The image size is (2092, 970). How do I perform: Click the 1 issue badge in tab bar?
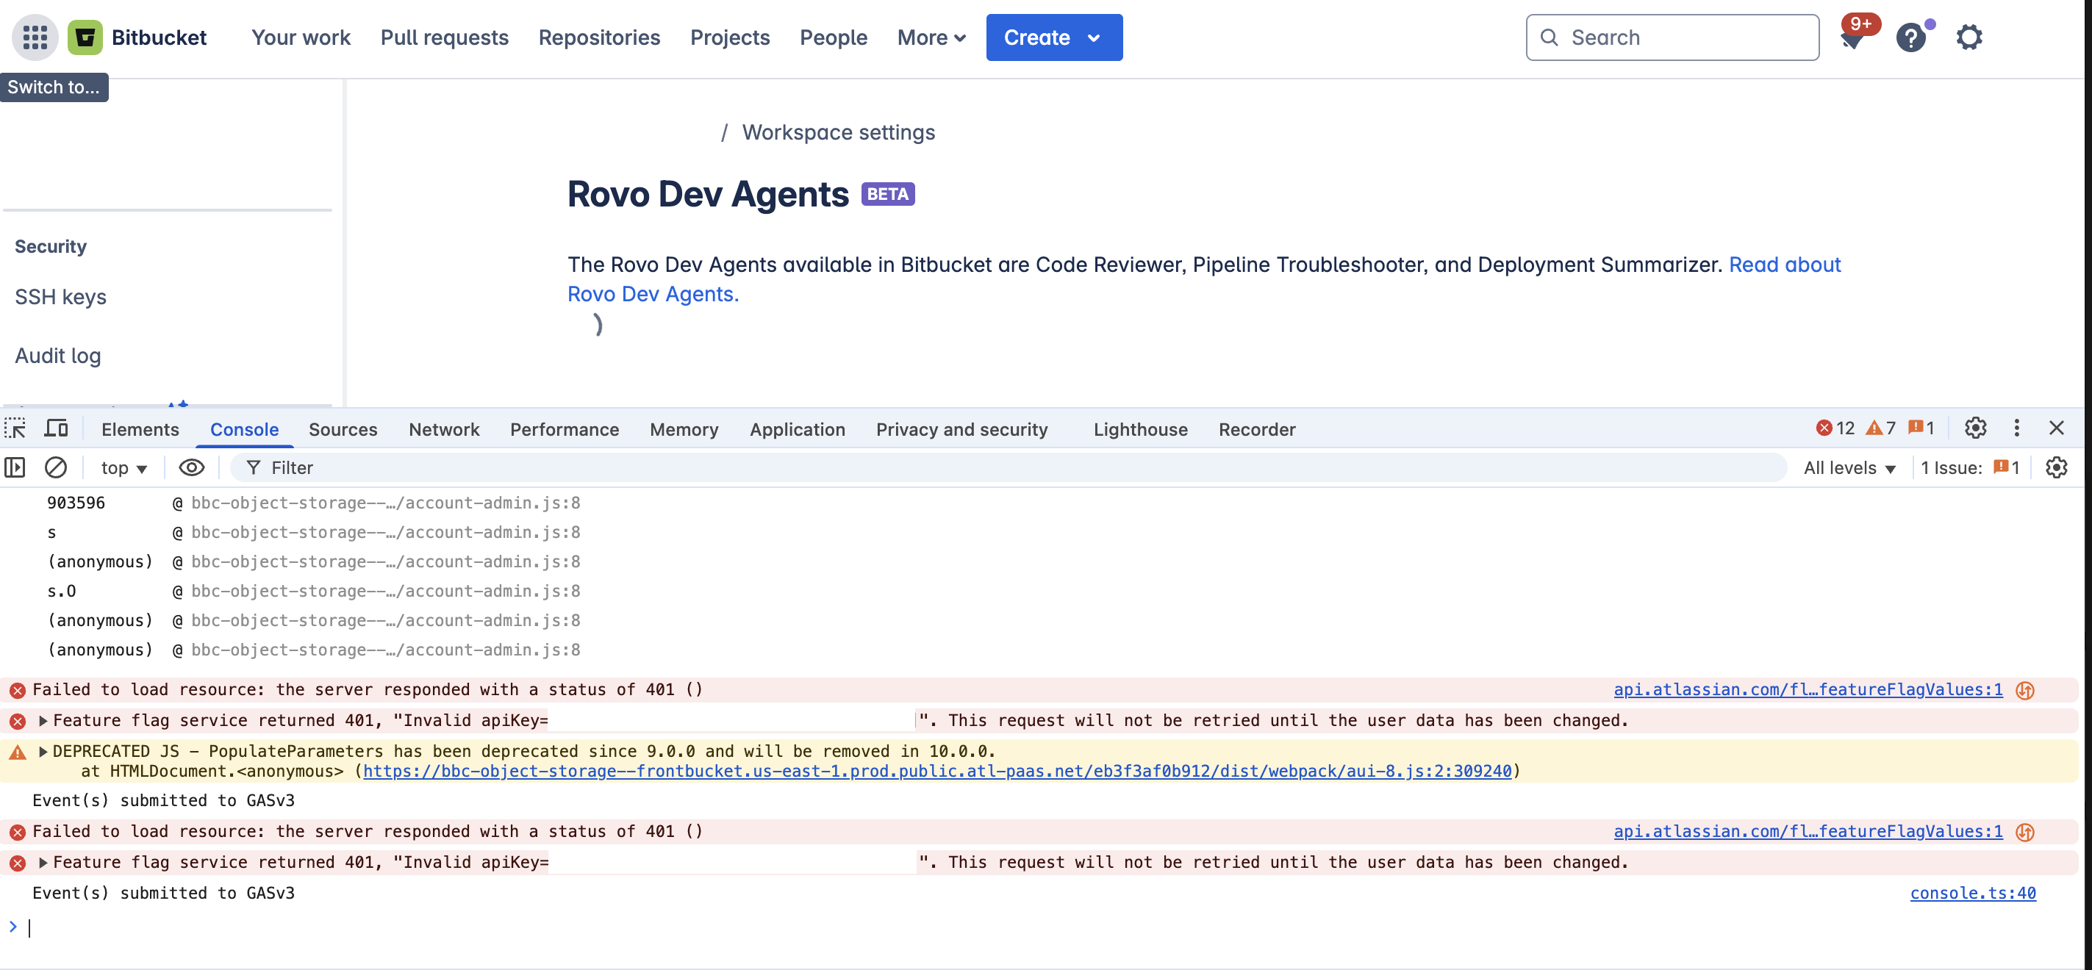(x=1921, y=428)
